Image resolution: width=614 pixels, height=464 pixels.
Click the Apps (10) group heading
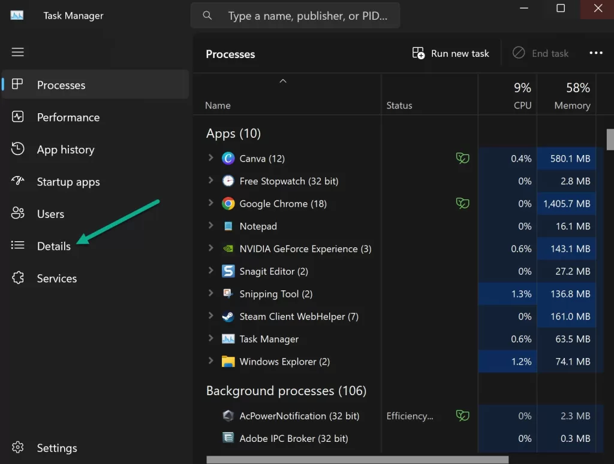click(233, 134)
